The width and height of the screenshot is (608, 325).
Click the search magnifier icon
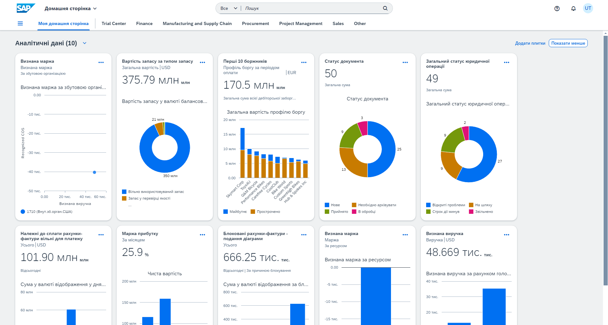coord(385,8)
